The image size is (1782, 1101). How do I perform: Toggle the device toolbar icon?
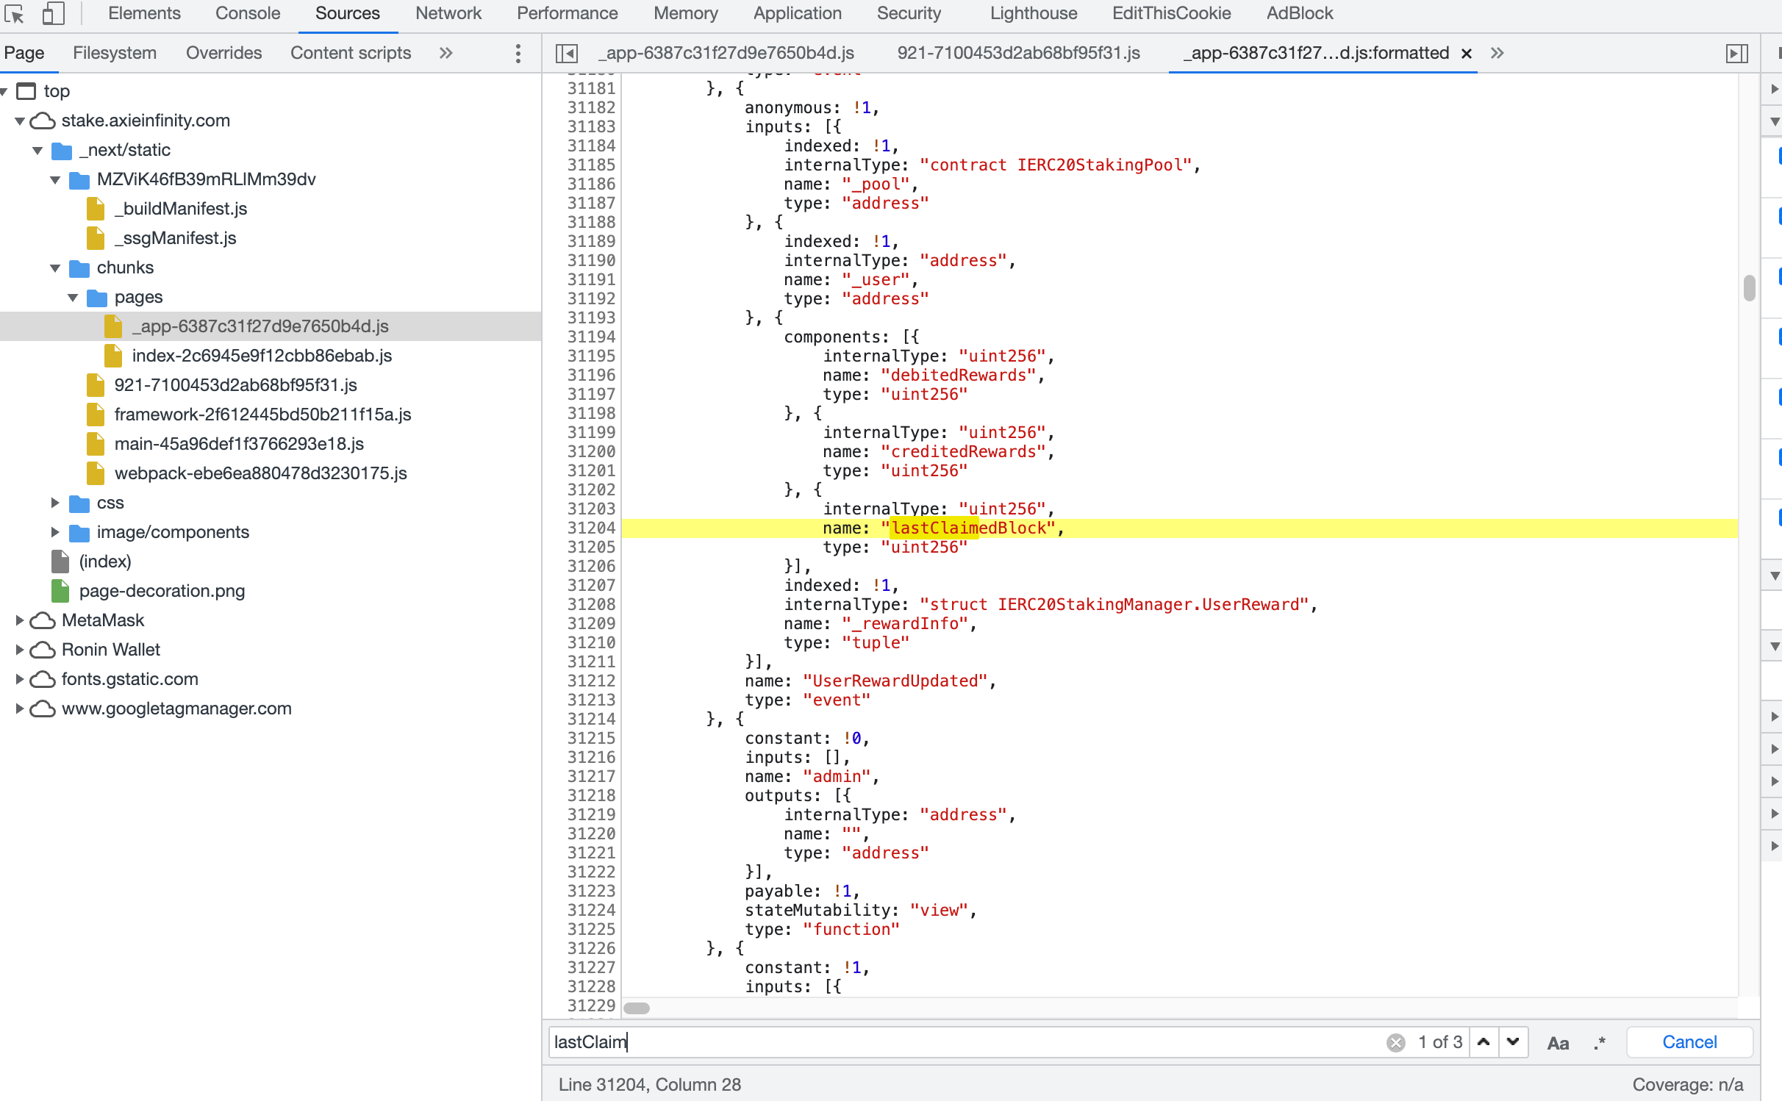click(x=52, y=13)
